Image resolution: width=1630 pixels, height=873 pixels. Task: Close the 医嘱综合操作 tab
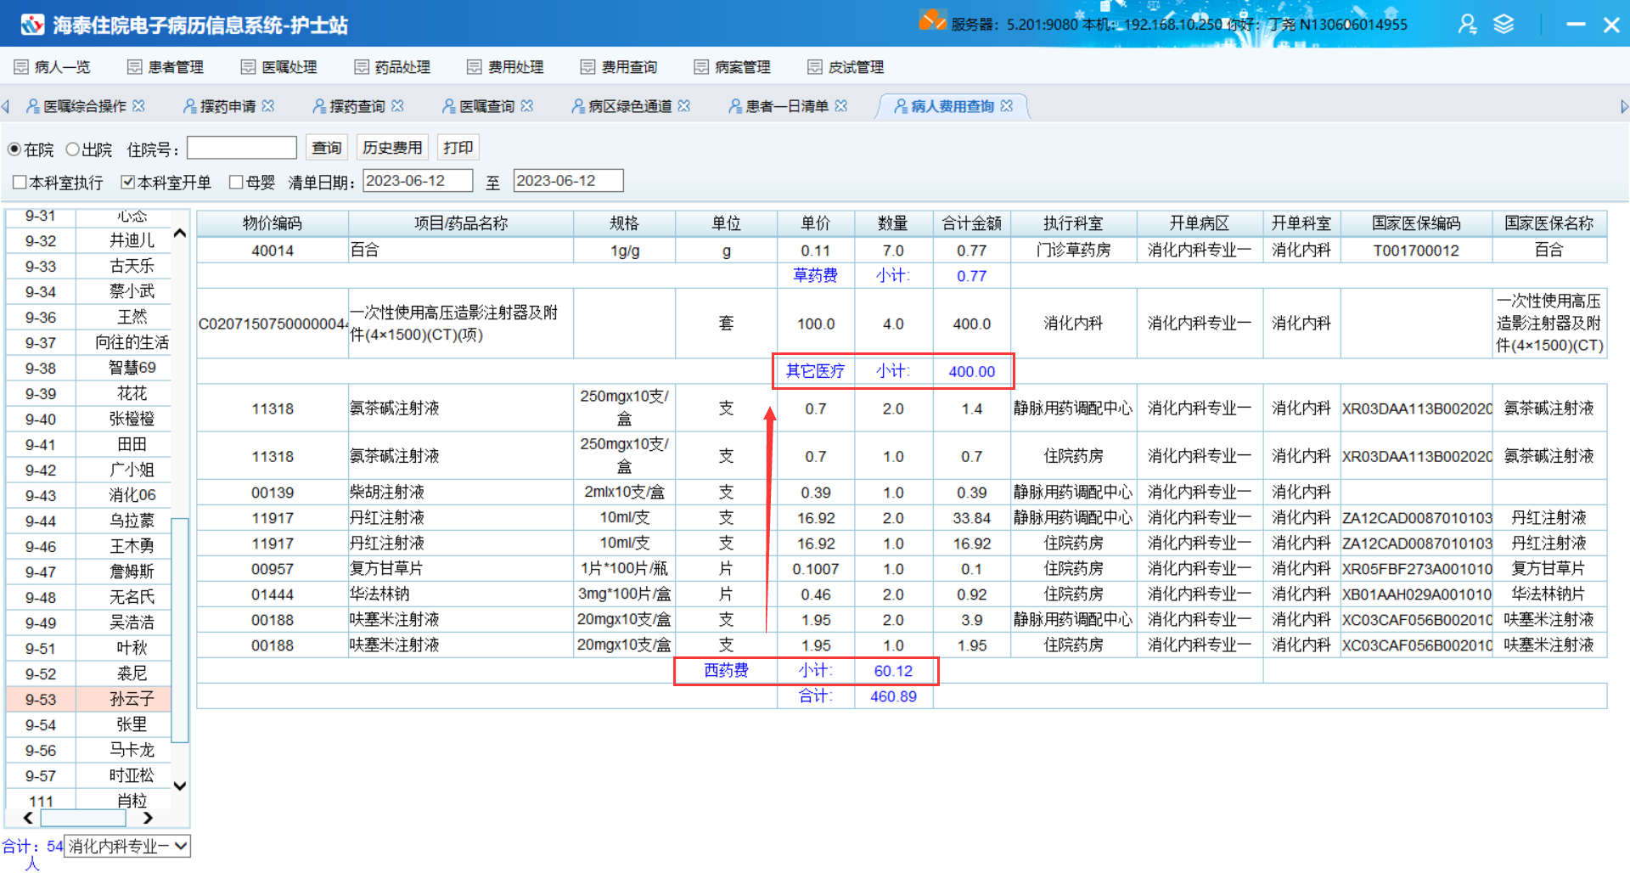(138, 106)
